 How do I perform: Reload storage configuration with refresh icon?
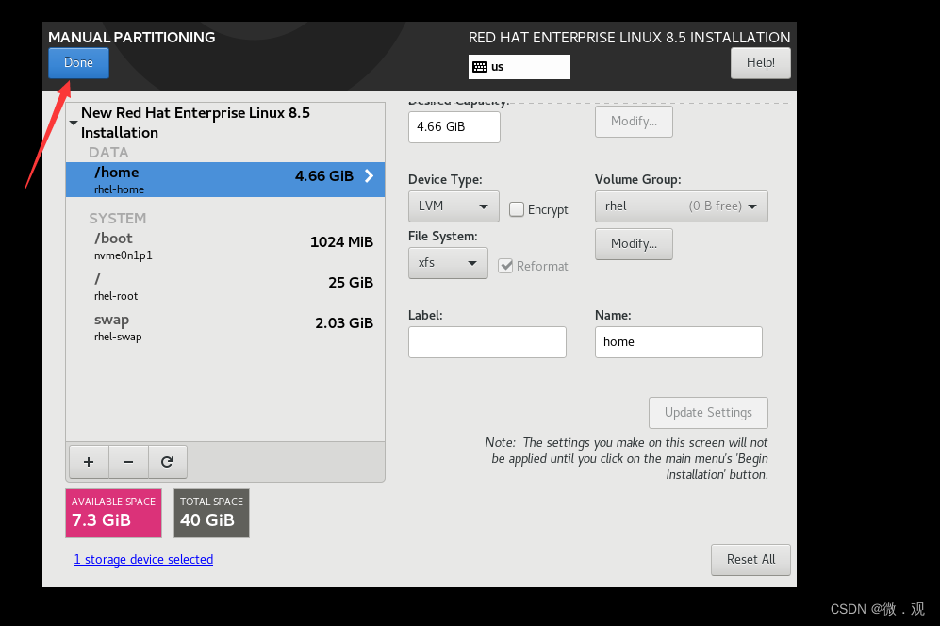pos(167,462)
